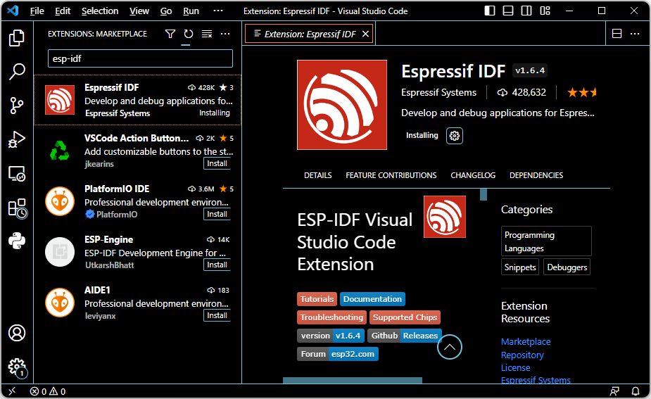Switch to the FEATURE CONTRIBUTIONS tab
The height and width of the screenshot is (399, 651).
tap(391, 175)
